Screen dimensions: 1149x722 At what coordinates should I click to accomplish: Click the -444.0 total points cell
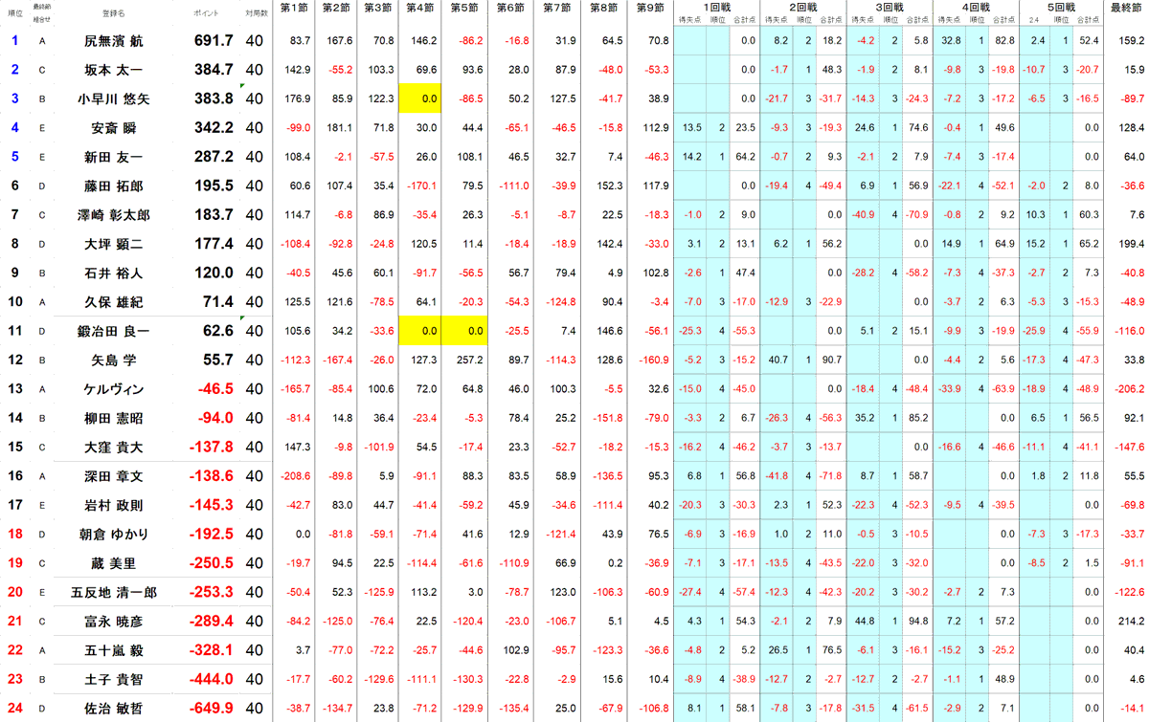click(x=212, y=679)
